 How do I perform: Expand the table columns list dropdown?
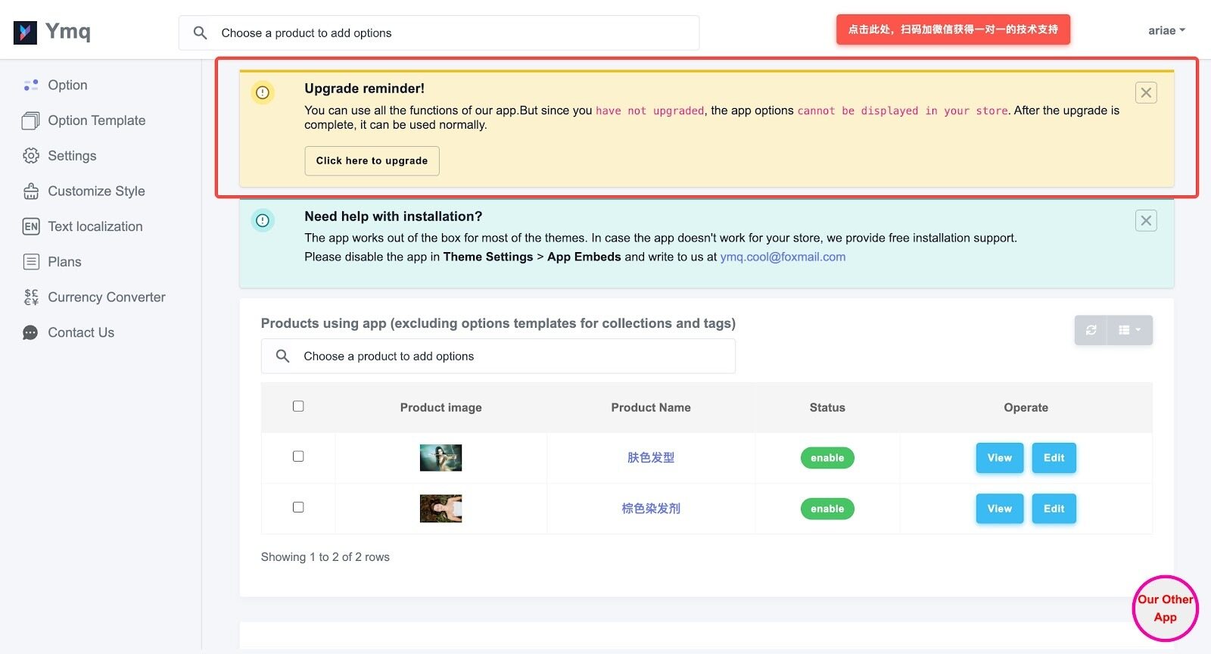(x=1129, y=330)
